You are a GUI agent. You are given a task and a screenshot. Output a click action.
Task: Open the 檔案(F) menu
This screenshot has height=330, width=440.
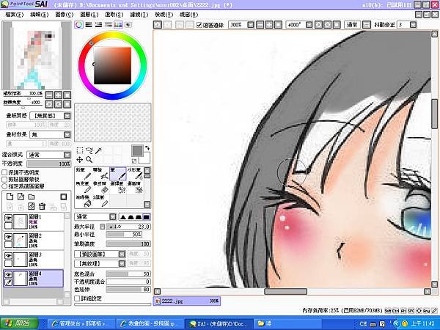15,15
